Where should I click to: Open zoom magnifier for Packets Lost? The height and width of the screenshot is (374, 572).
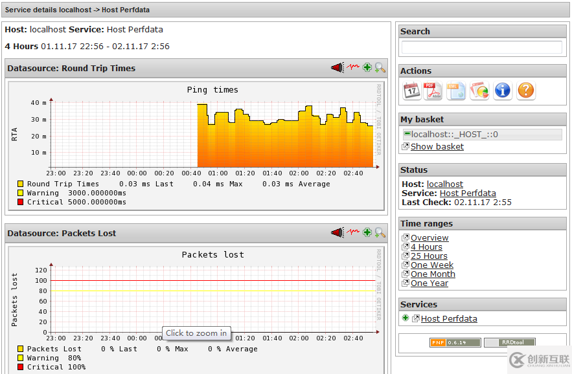380,232
